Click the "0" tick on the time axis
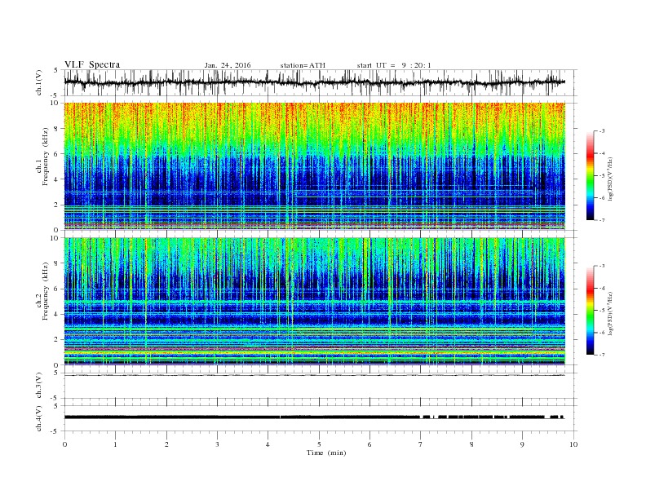646x499 pixels. click(x=64, y=444)
